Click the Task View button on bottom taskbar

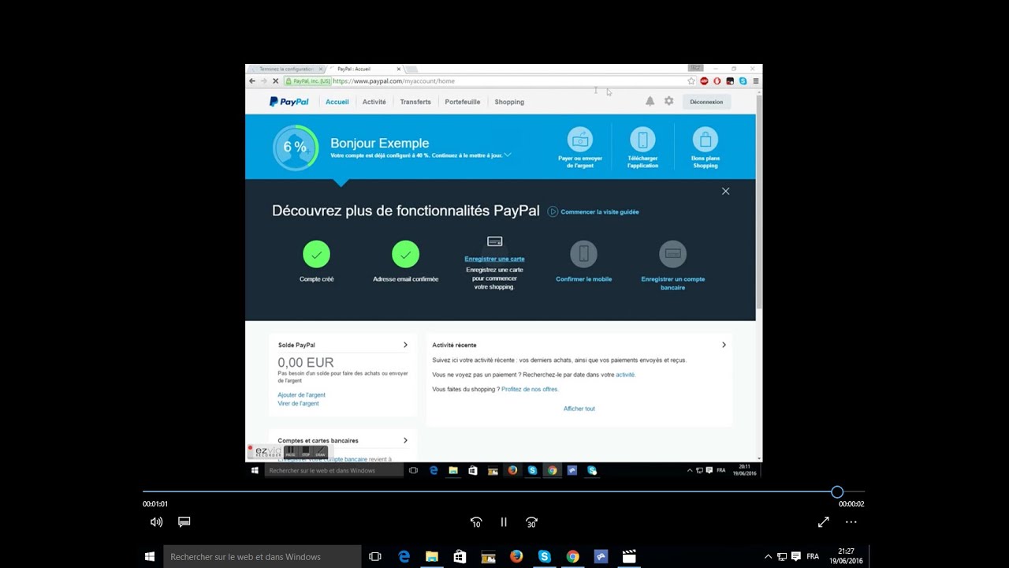point(375,556)
